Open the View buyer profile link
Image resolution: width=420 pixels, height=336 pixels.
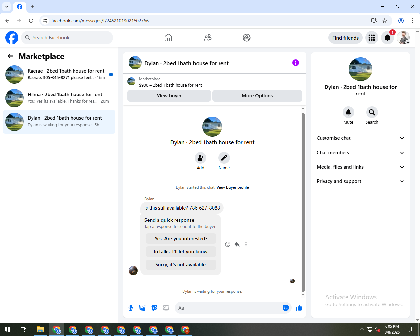233,187
